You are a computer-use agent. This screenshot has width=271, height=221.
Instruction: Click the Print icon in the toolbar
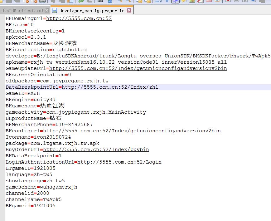42,1
